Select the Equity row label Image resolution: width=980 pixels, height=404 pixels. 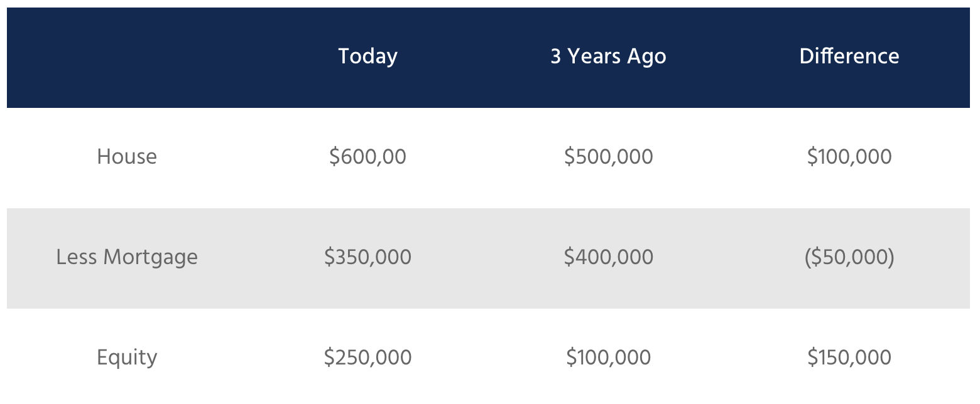pyautogui.click(x=127, y=358)
